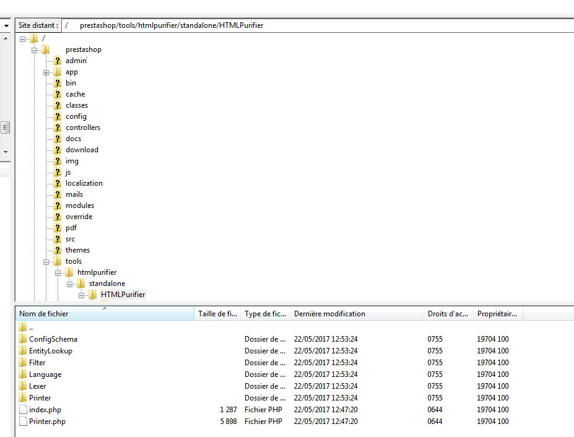
Task: Click the left pane scrollbar thumb
Action: [x=5, y=128]
